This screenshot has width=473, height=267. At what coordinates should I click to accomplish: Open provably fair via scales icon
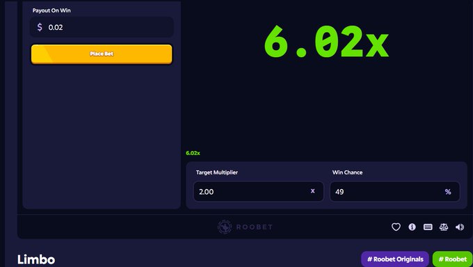tap(444, 227)
